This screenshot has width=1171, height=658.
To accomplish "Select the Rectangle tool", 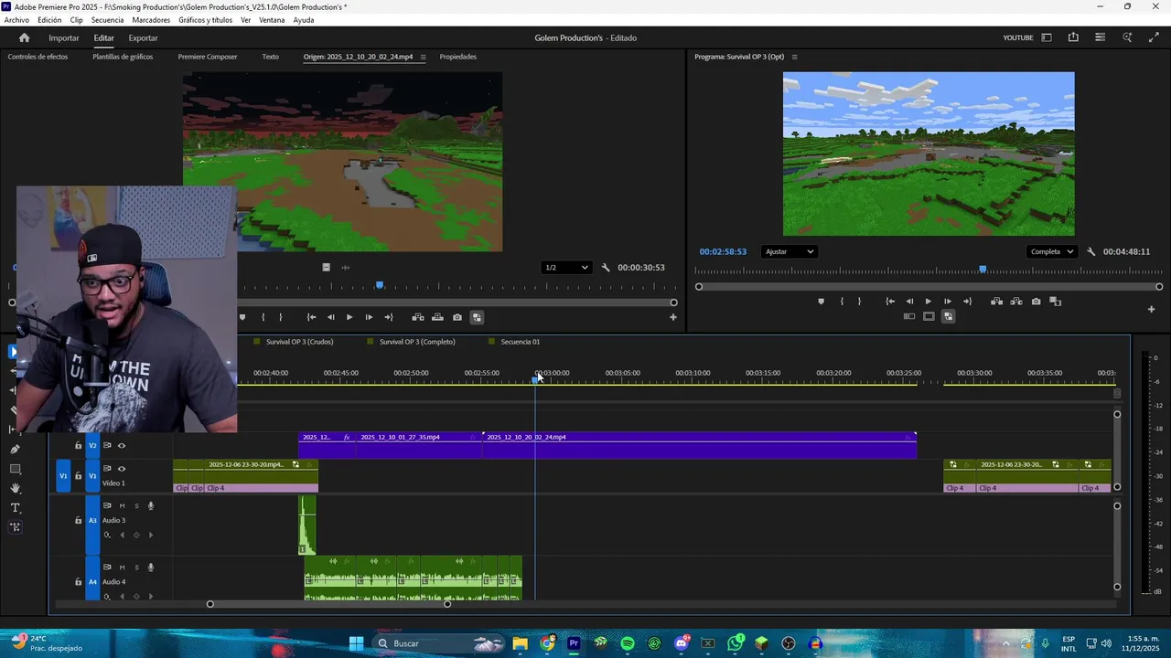I will click(15, 469).
